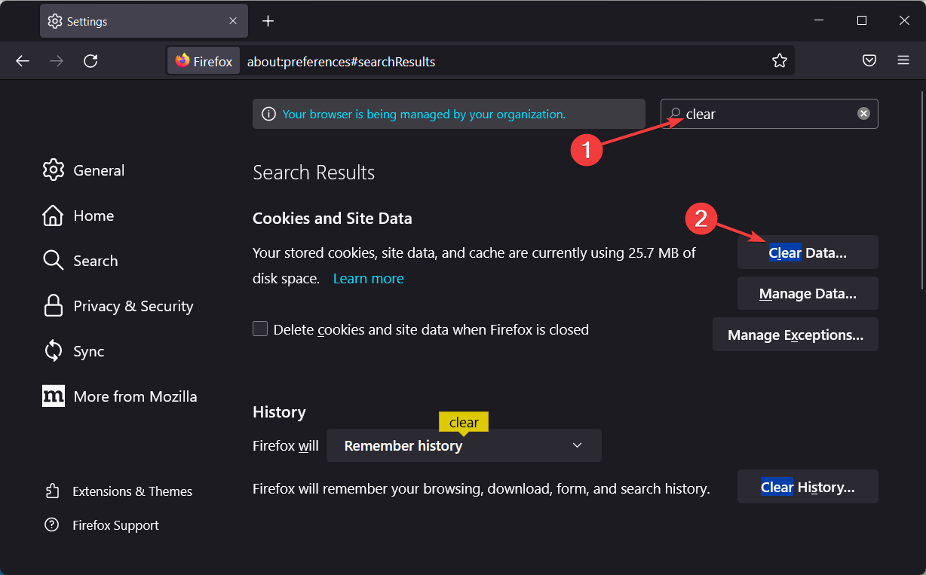This screenshot has width=926, height=575.
Task: Open the Learn more link
Action: (368, 278)
